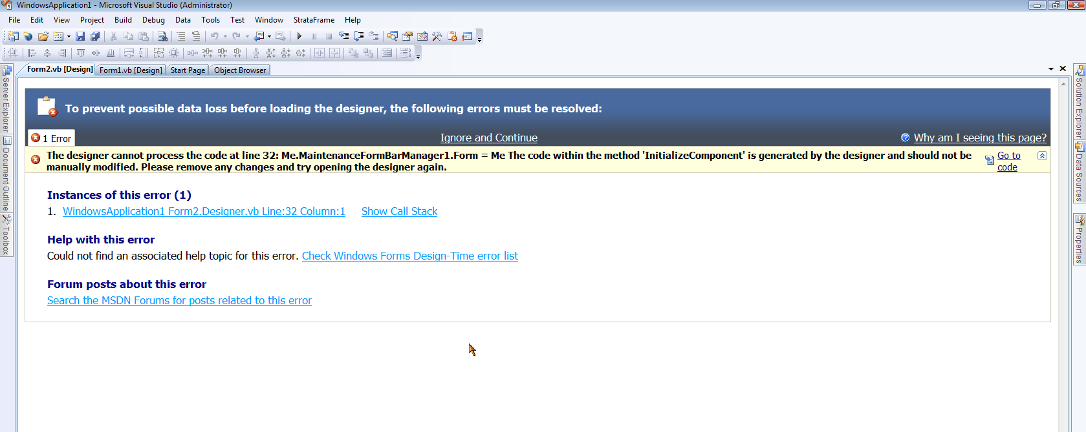This screenshot has width=1086, height=432.
Task: Open the Undo history dropdown arrow
Action: pos(225,36)
